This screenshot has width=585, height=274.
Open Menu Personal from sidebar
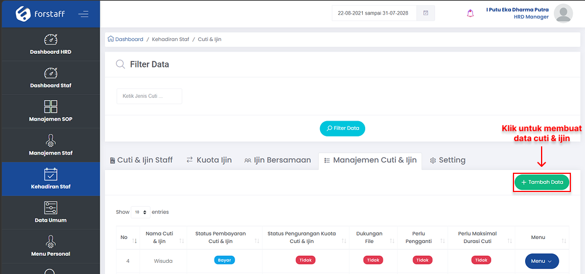coord(51,246)
